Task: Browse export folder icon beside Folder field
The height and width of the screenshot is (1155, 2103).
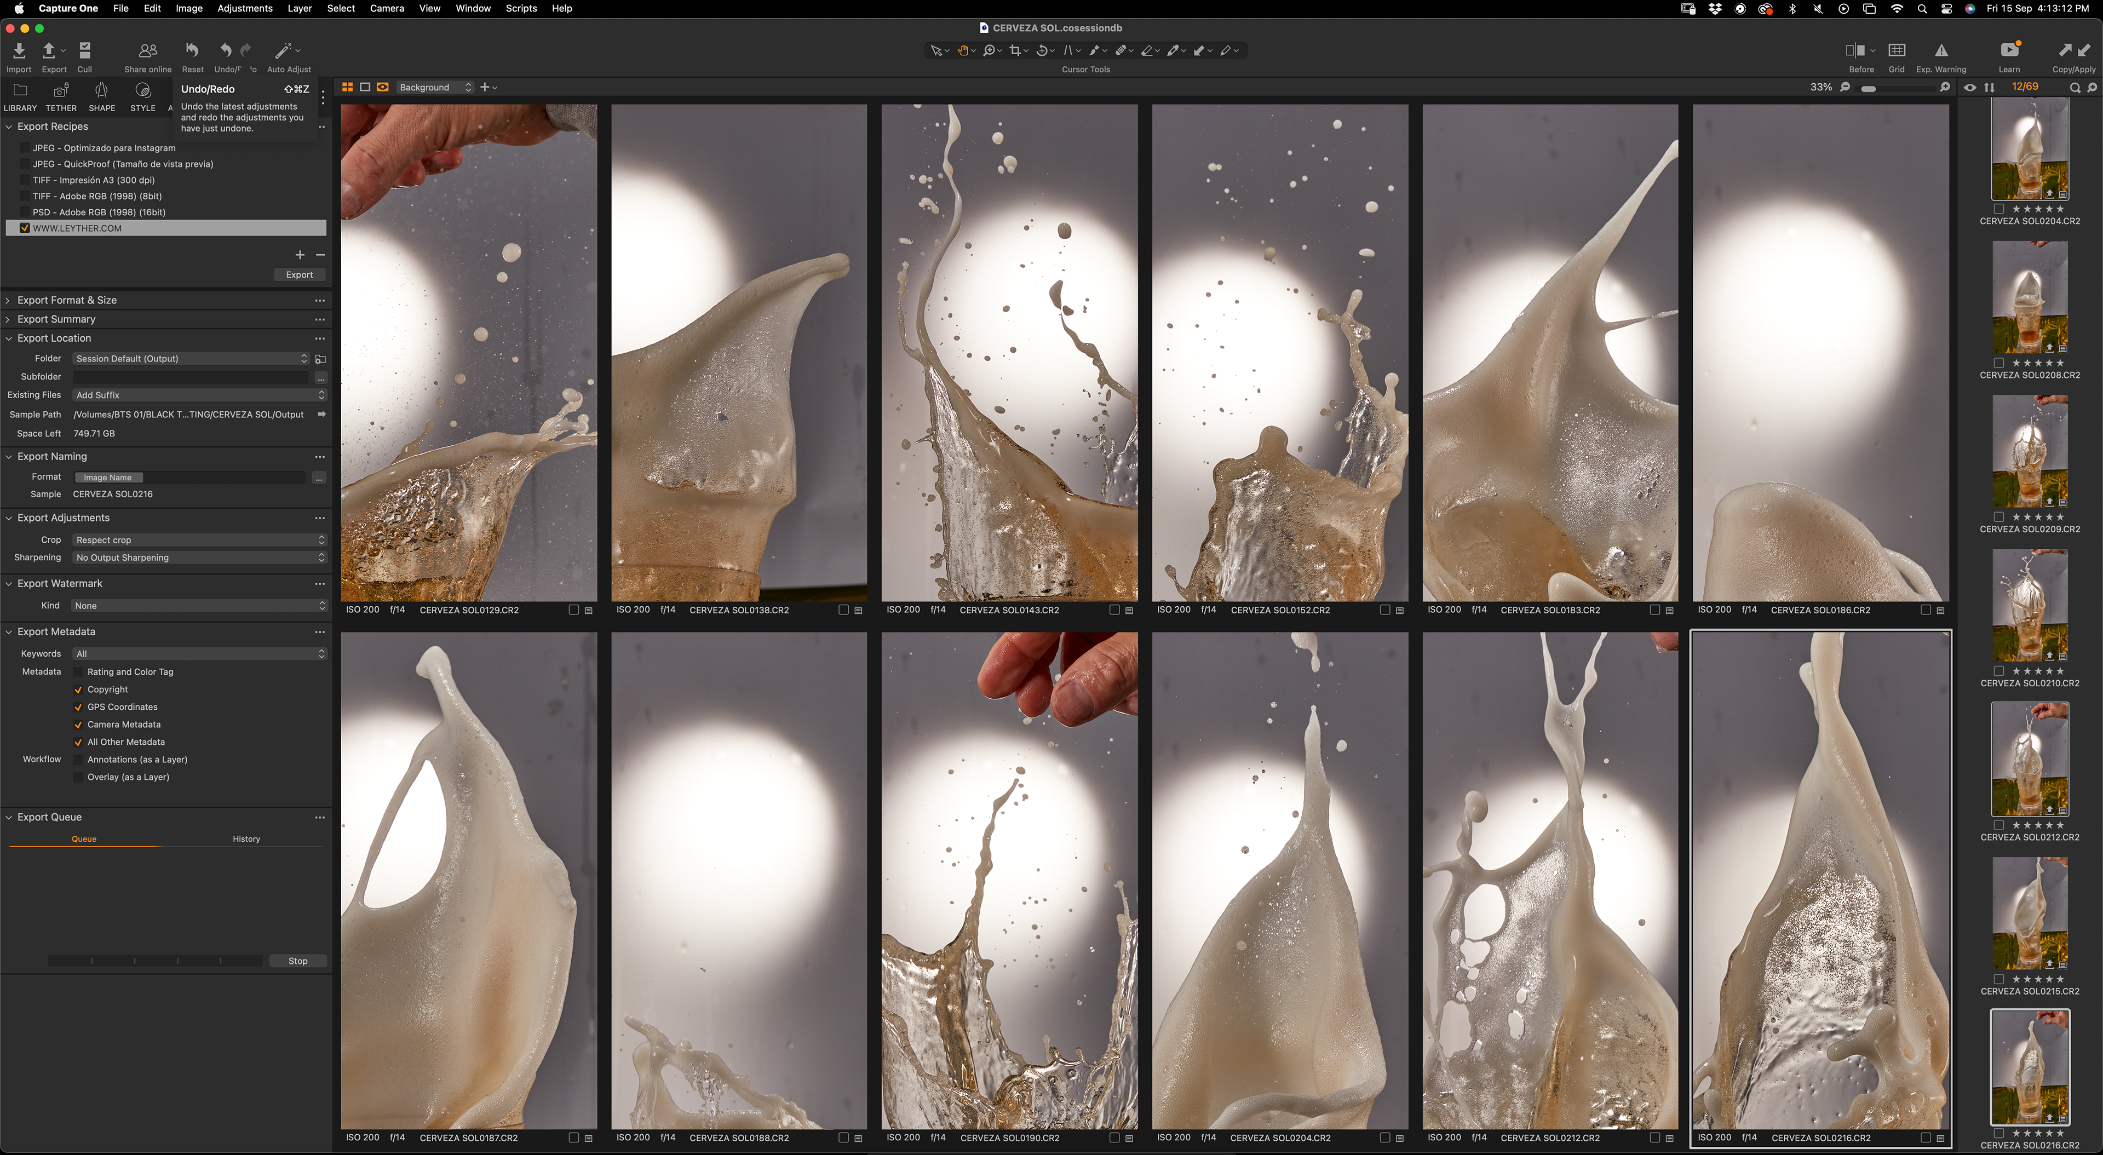Action: (x=321, y=359)
